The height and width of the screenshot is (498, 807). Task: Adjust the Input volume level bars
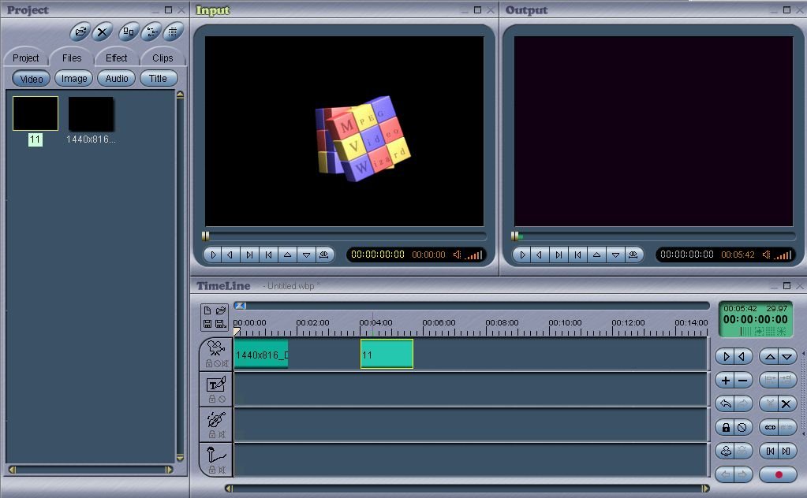click(x=473, y=255)
